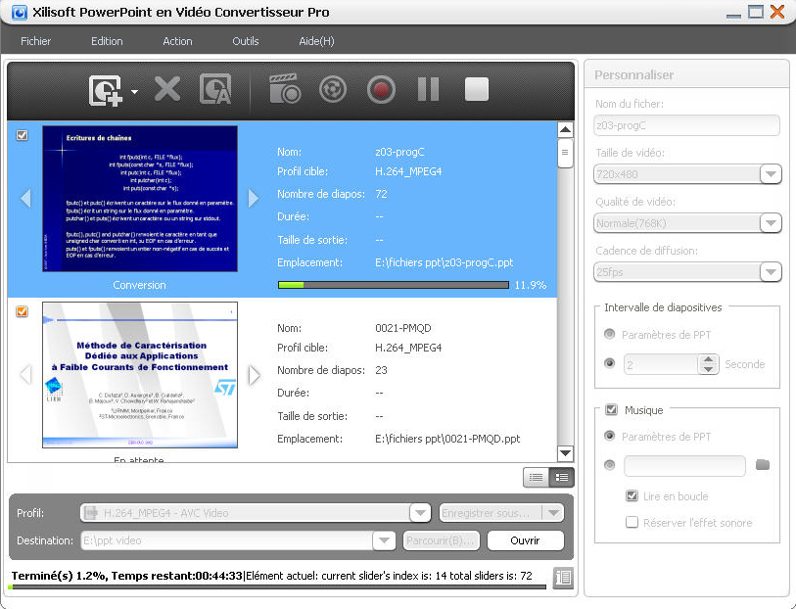796x609 pixels.
Task: Increase the interval seconds stepper
Action: pos(708,359)
